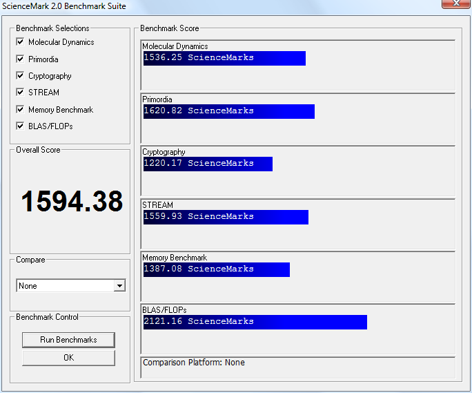Screen dimensions: 472x393
Task: Click the Primordia heading in Benchmark Score
Action: pos(157,99)
